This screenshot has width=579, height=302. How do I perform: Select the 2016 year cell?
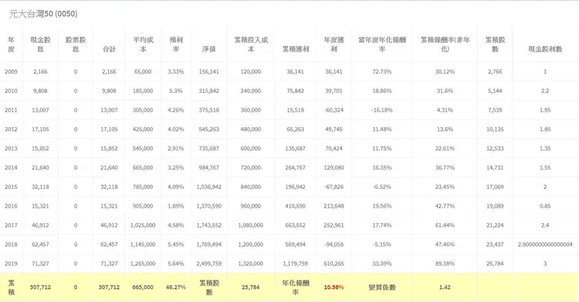pyautogui.click(x=11, y=206)
